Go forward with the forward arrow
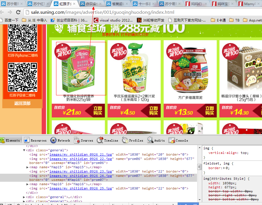 pos(10,12)
